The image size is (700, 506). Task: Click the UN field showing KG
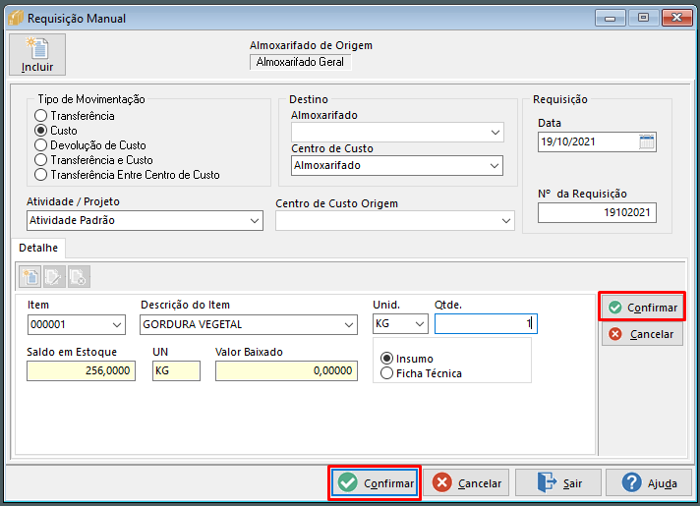176,370
